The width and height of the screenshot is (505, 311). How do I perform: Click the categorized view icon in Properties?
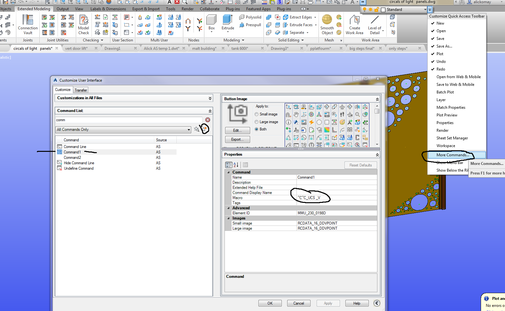click(x=229, y=165)
